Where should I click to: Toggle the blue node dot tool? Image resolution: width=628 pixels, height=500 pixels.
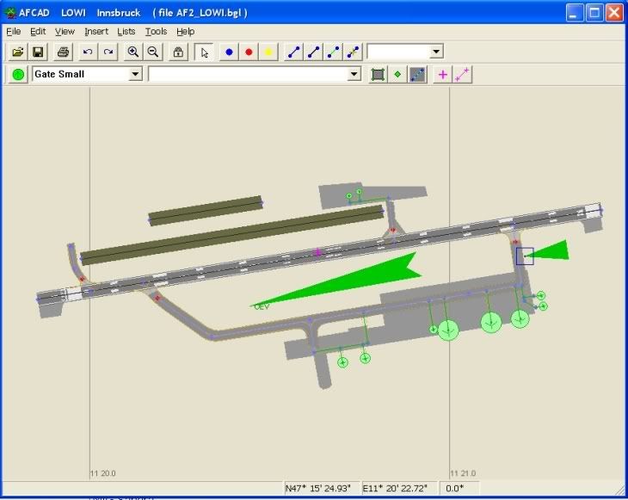tap(229, 52)
